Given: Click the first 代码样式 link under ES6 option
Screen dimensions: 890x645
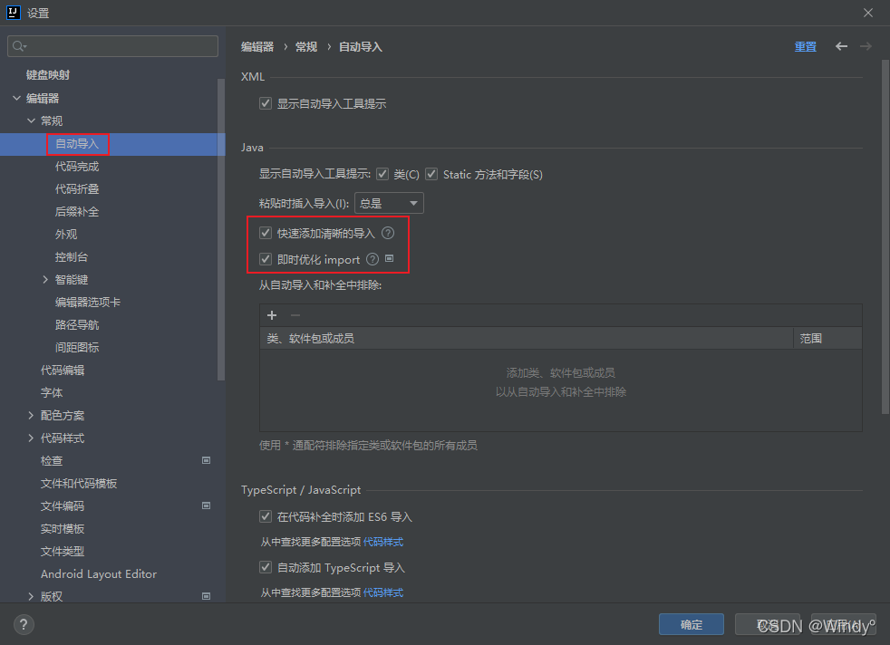Looking at the screenshot, I should 383,542.
